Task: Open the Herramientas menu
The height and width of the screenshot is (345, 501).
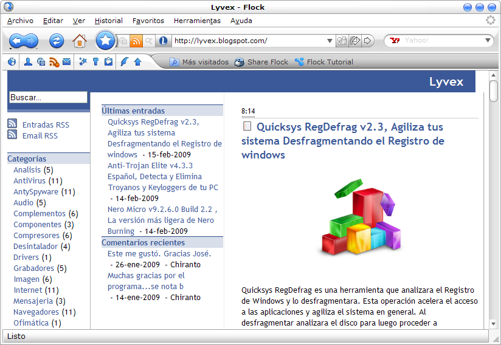Action: pyautogui.click(x=197, y=21)
